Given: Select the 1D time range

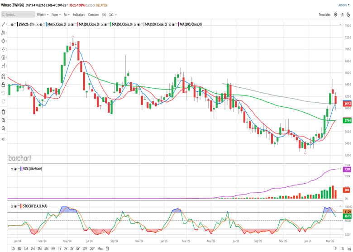Looking at the screenshot, I should pos(13,249).
